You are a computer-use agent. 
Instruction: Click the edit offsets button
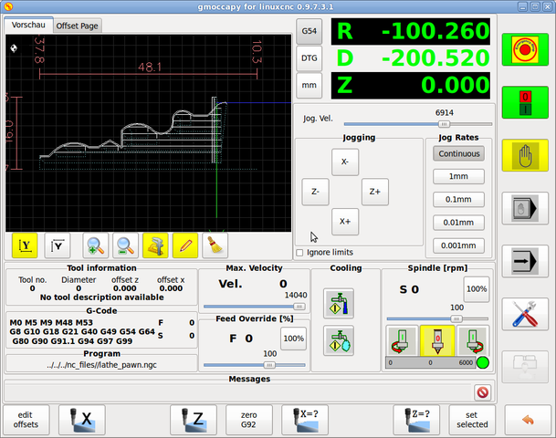(x=27, y=419)
